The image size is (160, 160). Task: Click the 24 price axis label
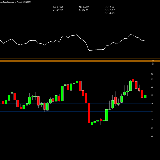[152, 120]
